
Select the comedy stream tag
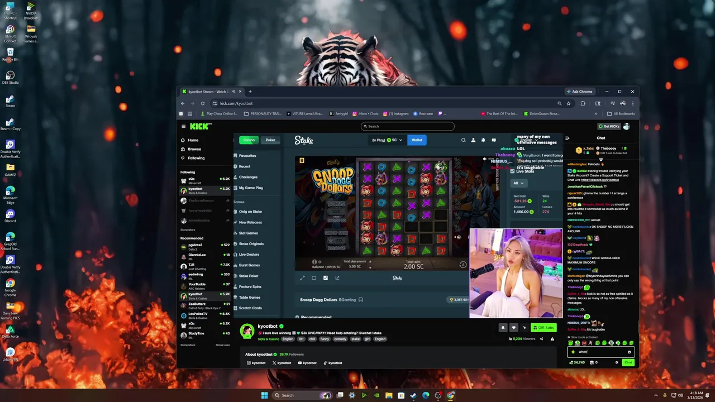tap(340, 339)
